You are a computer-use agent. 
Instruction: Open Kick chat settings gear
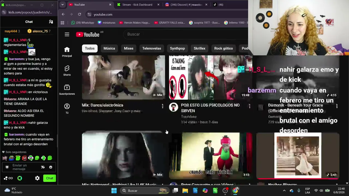tap(37, 178)
